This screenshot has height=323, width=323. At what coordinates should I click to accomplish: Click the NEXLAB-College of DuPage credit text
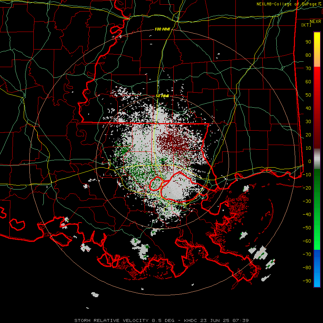[289, 4]
